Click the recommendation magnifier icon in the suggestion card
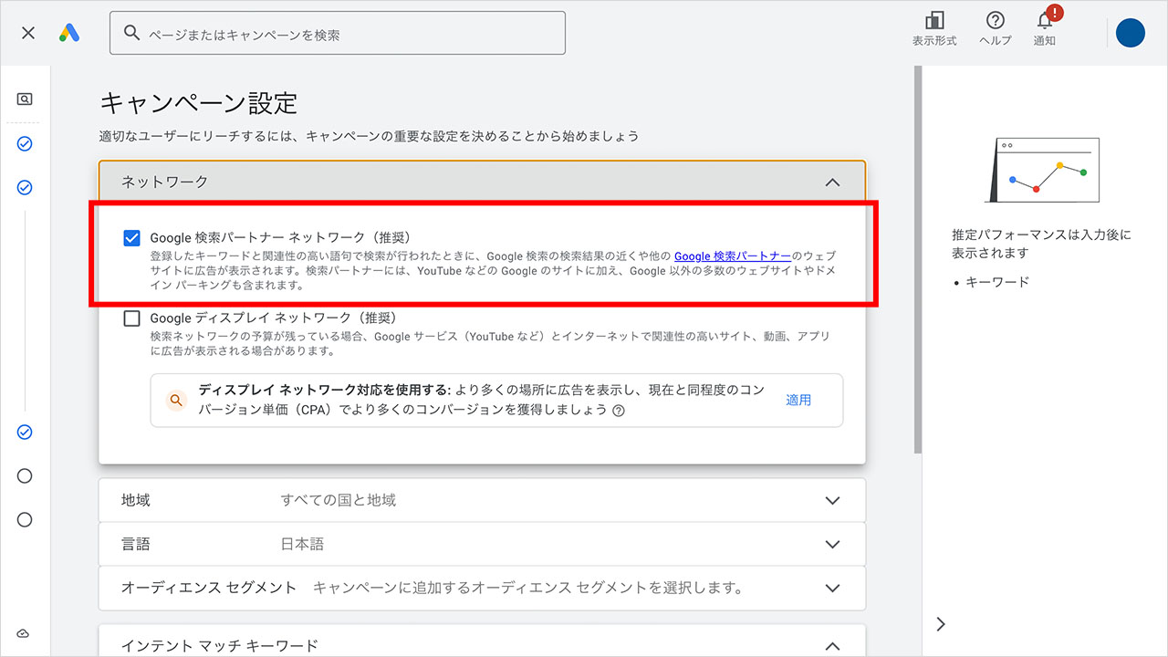Screen dimensions: 1168x657 click(x=176, y=400)
